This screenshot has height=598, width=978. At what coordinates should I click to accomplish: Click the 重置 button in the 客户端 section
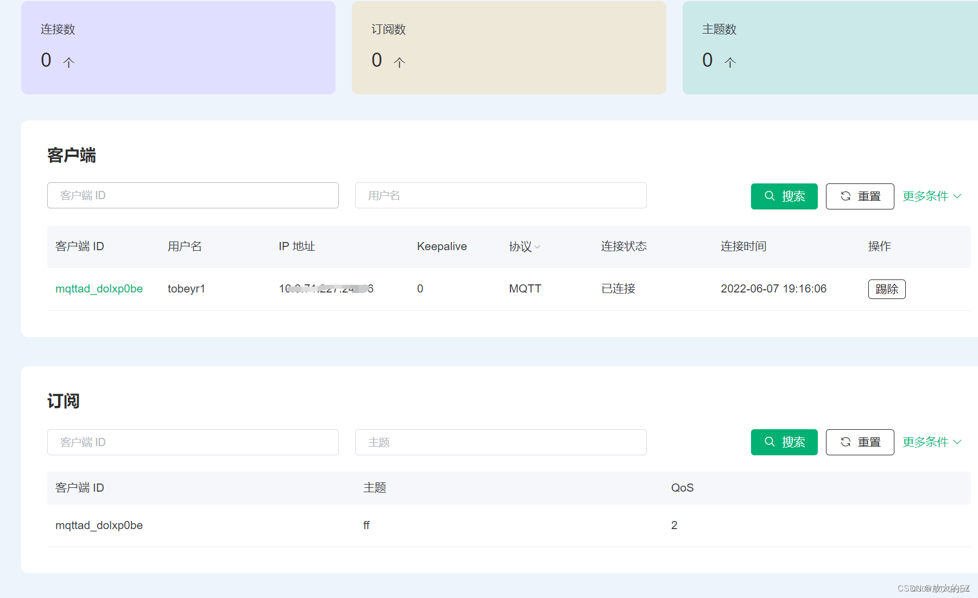(x=860, y=196)
